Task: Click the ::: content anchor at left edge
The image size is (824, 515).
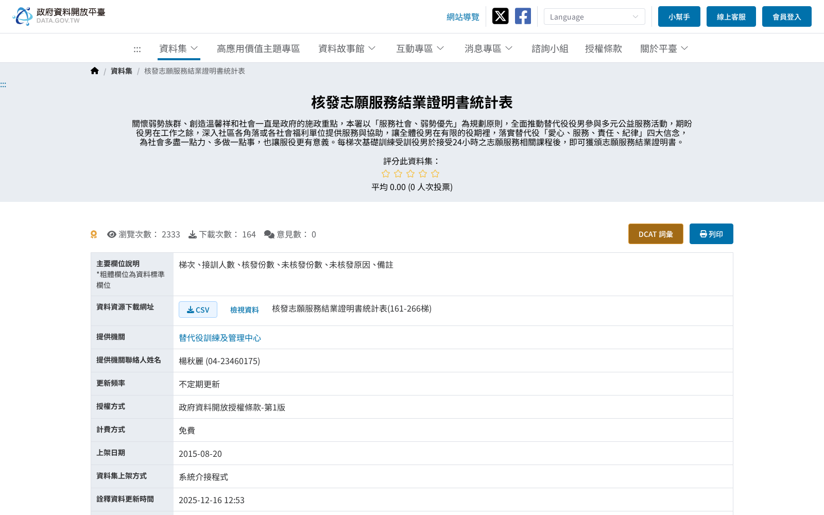Action: (3, 84)
